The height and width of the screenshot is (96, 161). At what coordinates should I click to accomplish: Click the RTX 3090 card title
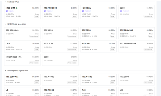click(x=124, y=77)
